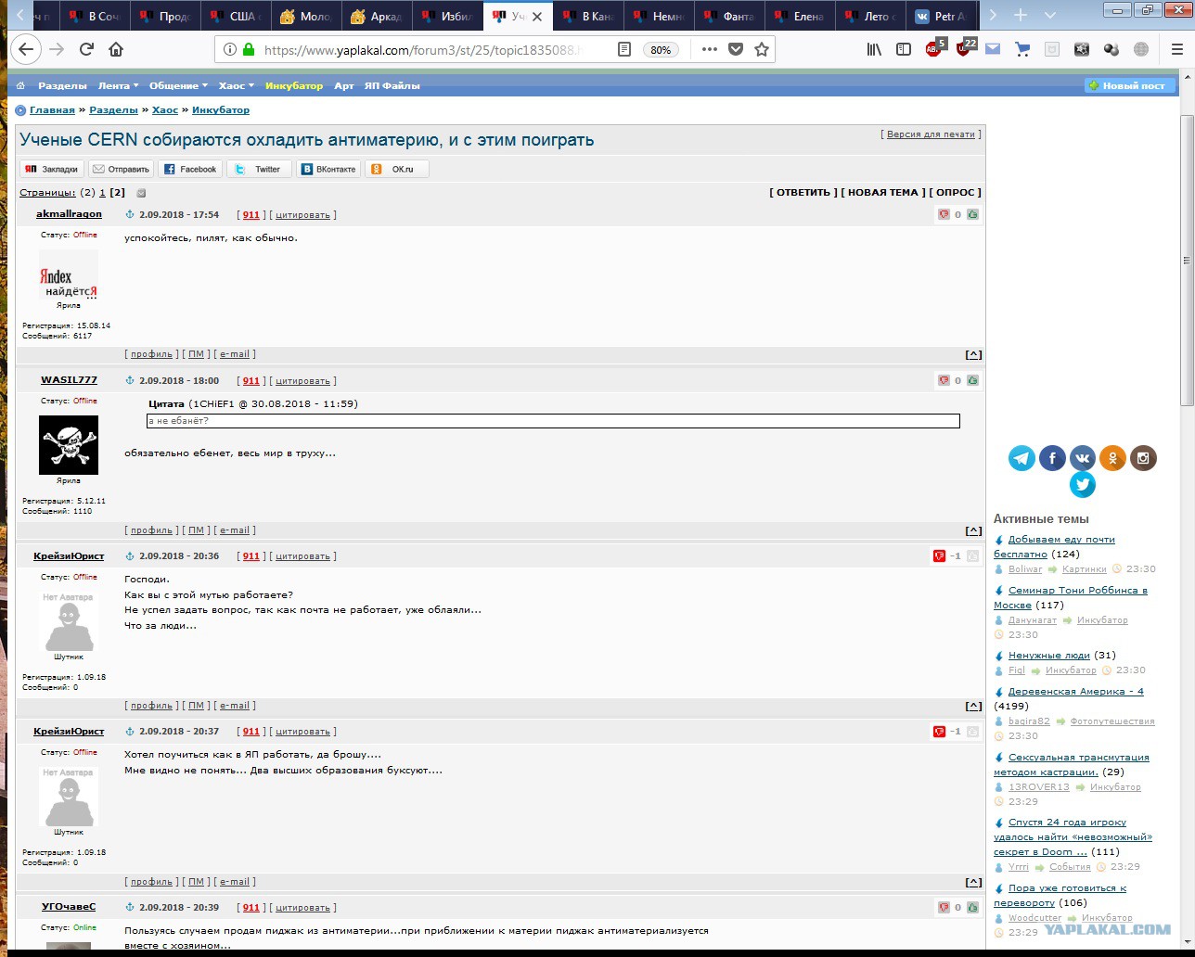Expand the Лента dropdown menu
The width and height of the screenshot is (1195, 957).
pos(118,85)
